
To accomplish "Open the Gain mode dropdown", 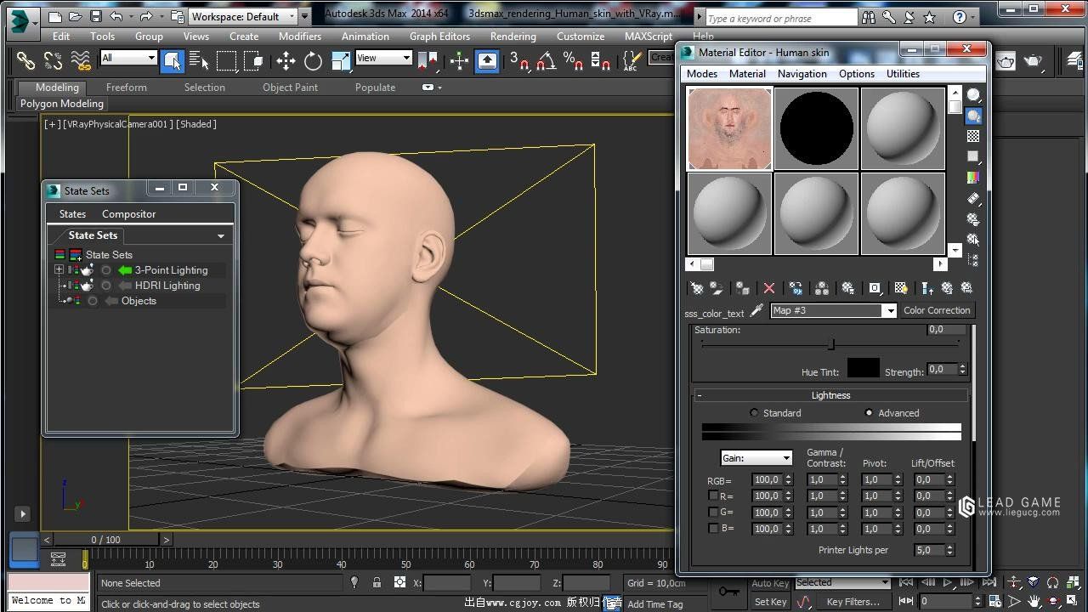I will (756, 458).
